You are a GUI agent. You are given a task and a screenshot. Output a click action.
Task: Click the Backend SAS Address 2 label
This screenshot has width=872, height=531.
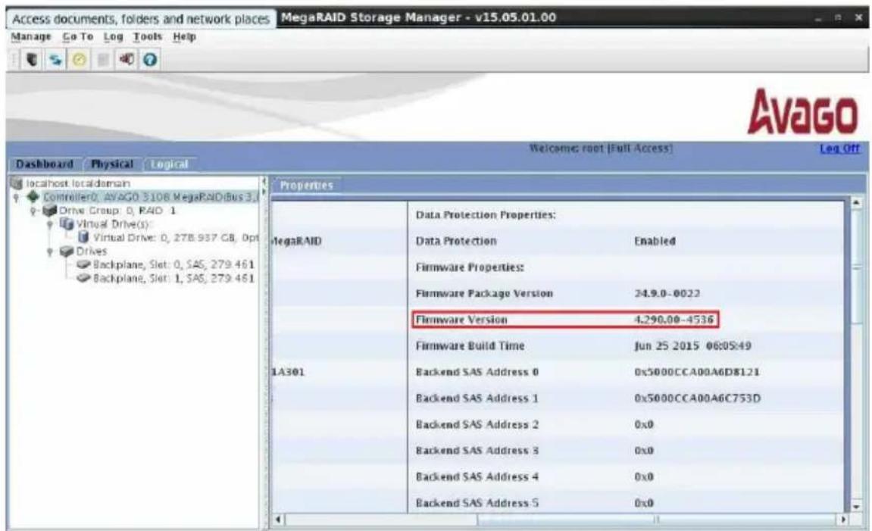[x=477, y=424]
